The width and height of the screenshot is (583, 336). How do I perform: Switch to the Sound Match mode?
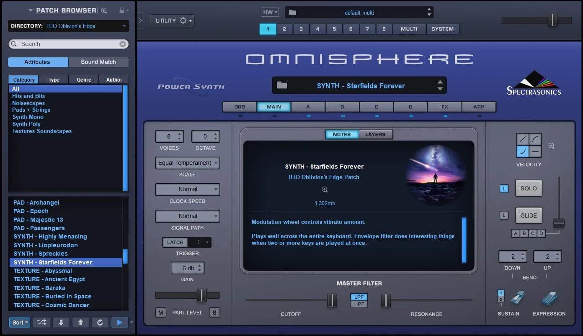tap(99, 62)
